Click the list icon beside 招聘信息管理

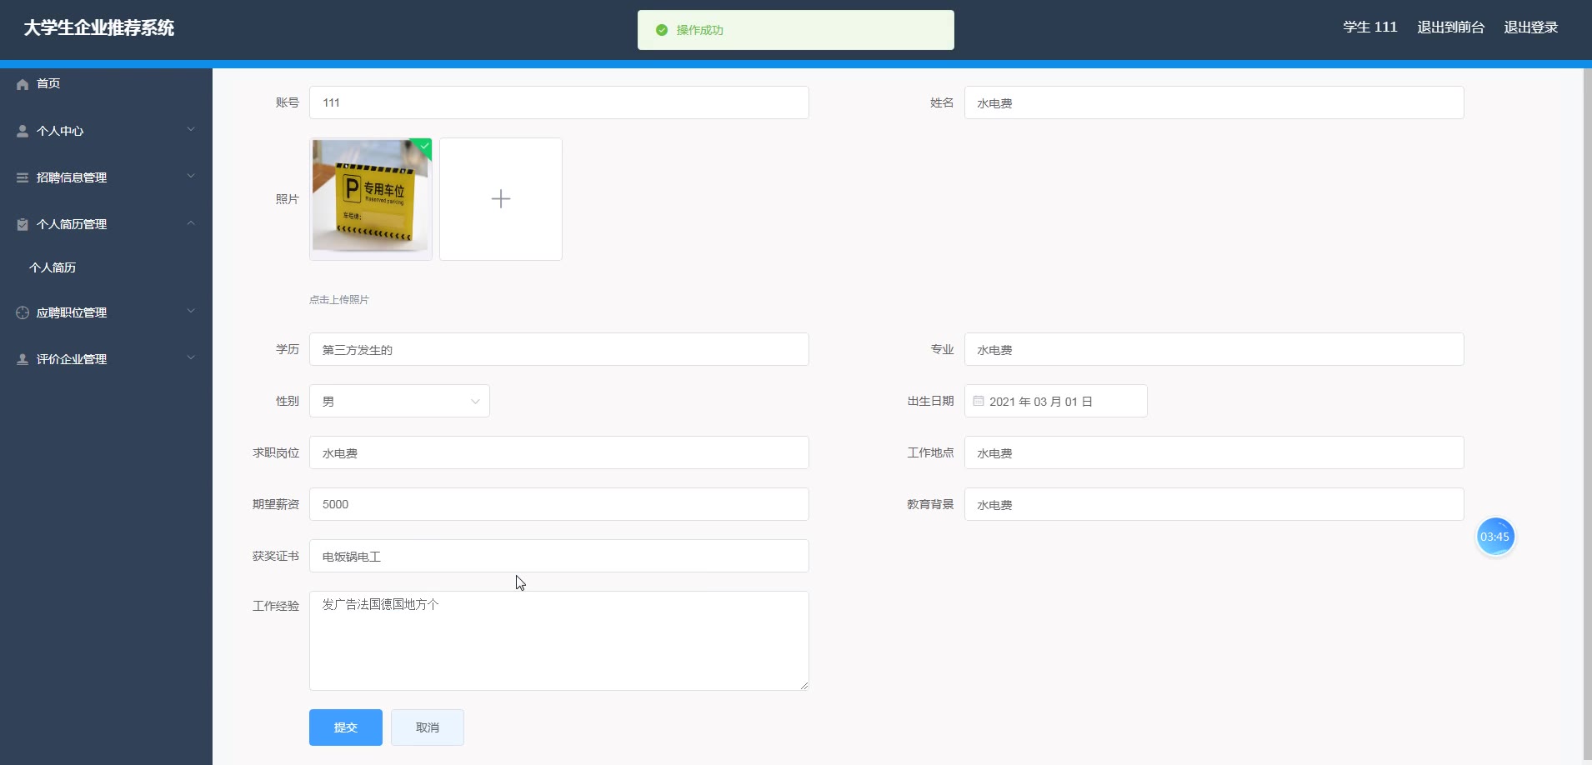pyautogui.click(x=23, y=177)
